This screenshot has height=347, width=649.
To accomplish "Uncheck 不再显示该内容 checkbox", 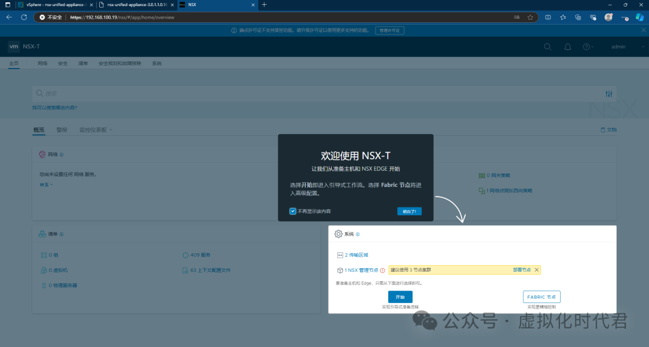I will click(293, 211).
